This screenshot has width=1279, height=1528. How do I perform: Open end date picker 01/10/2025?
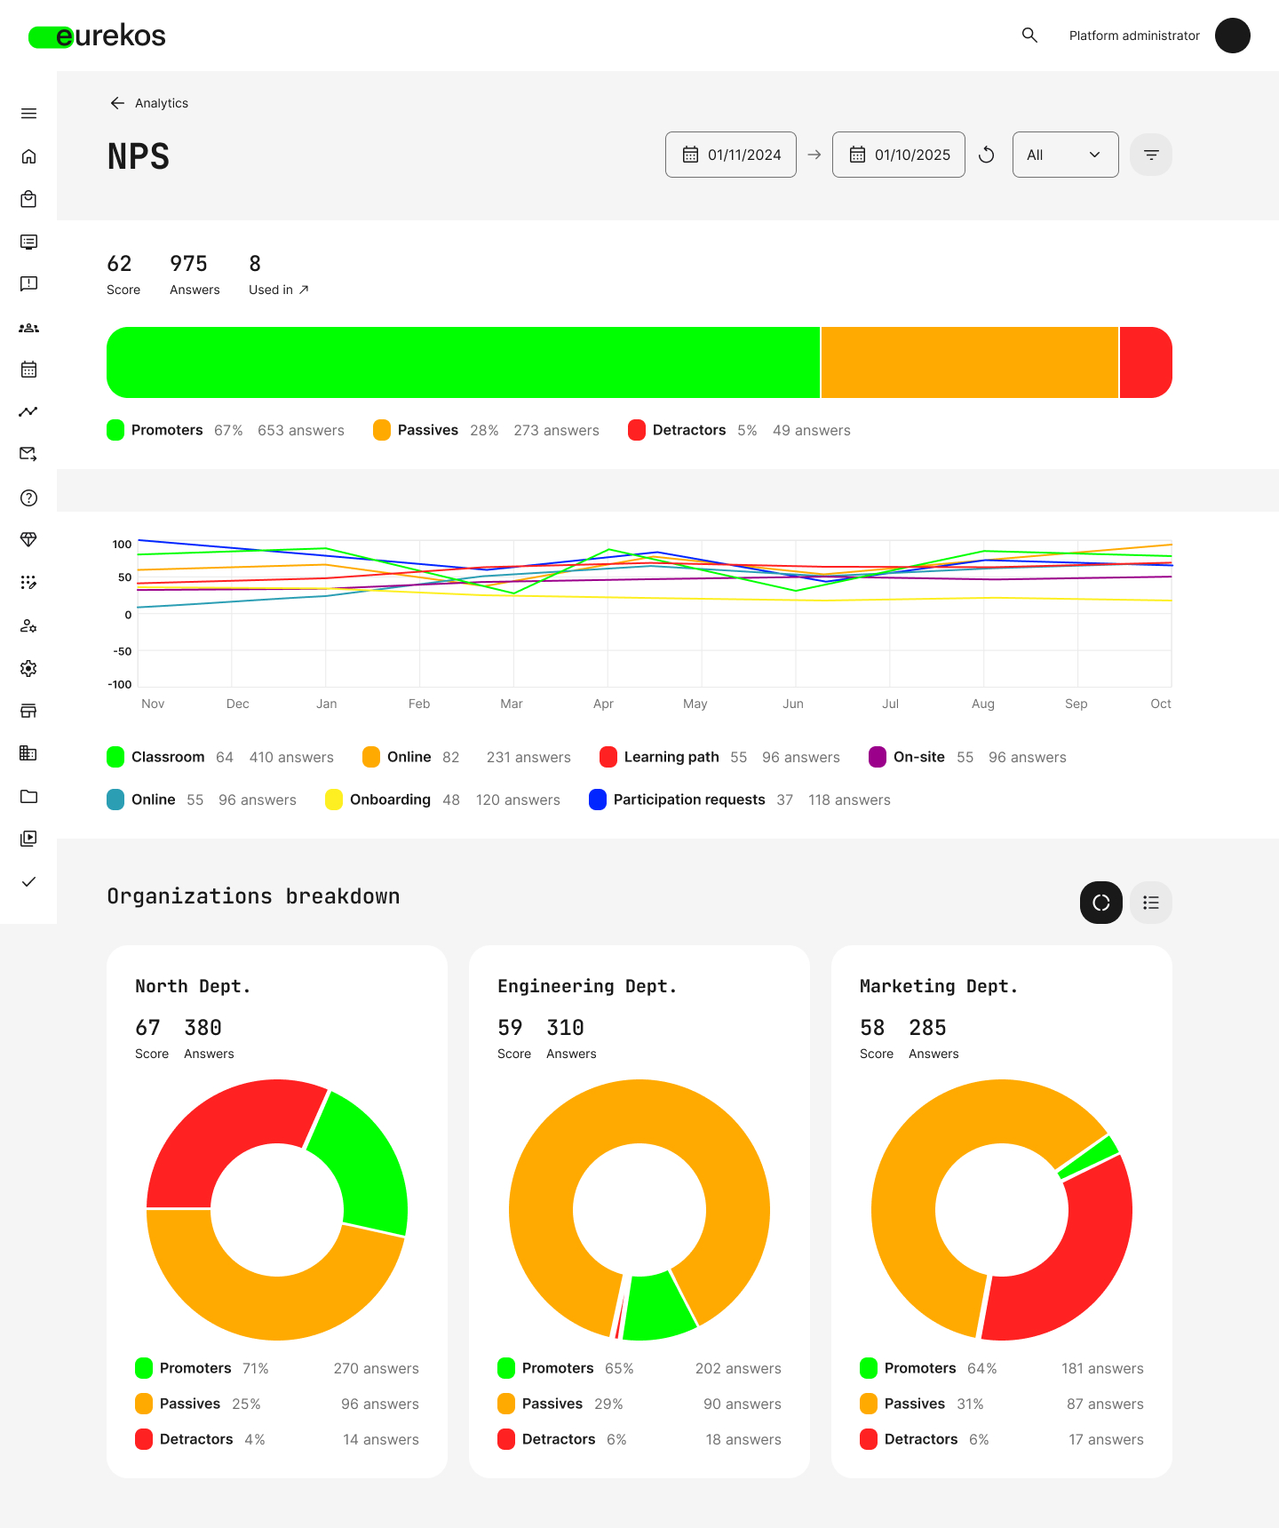(x=899, y=155)
